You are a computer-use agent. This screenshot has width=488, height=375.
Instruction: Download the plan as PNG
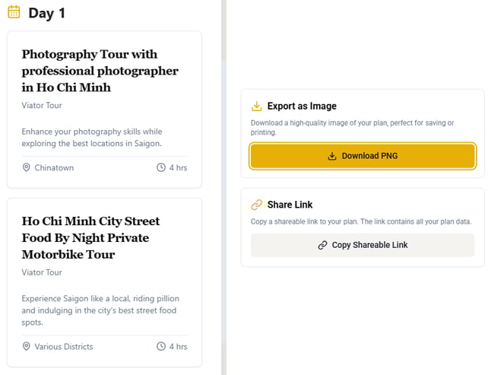(363, 156)
